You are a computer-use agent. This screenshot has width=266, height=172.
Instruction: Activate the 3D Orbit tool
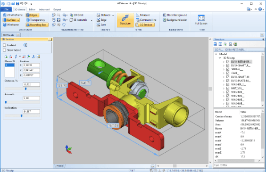click(x=77, y=15)
